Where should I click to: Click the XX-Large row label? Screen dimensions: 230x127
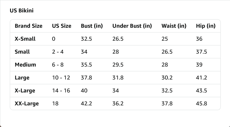coord(27,104)
